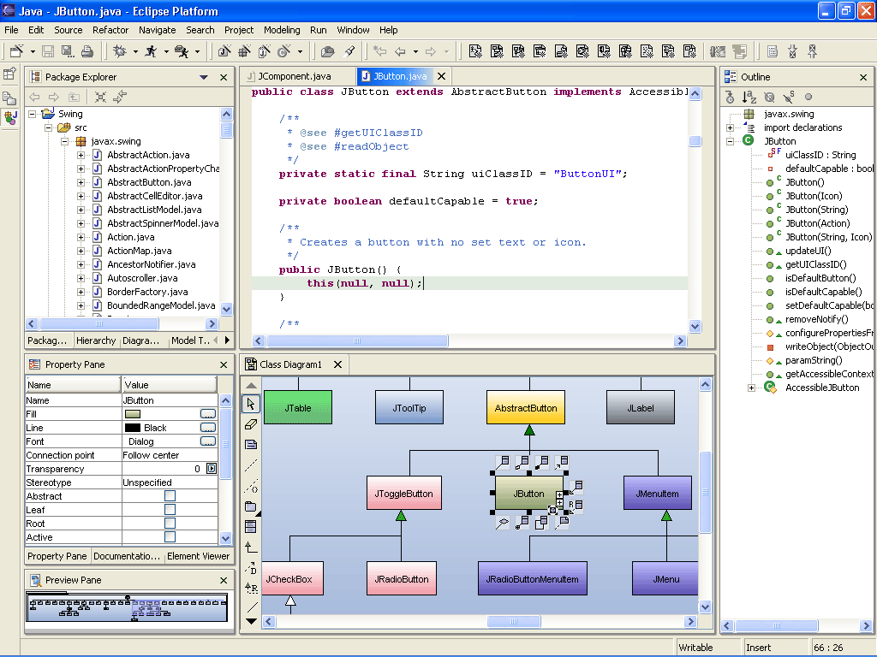This screenshot has height=657, width=877.
Task: Expand AbstractAction.java in Package Explorer
Action: tap(81, 156)
